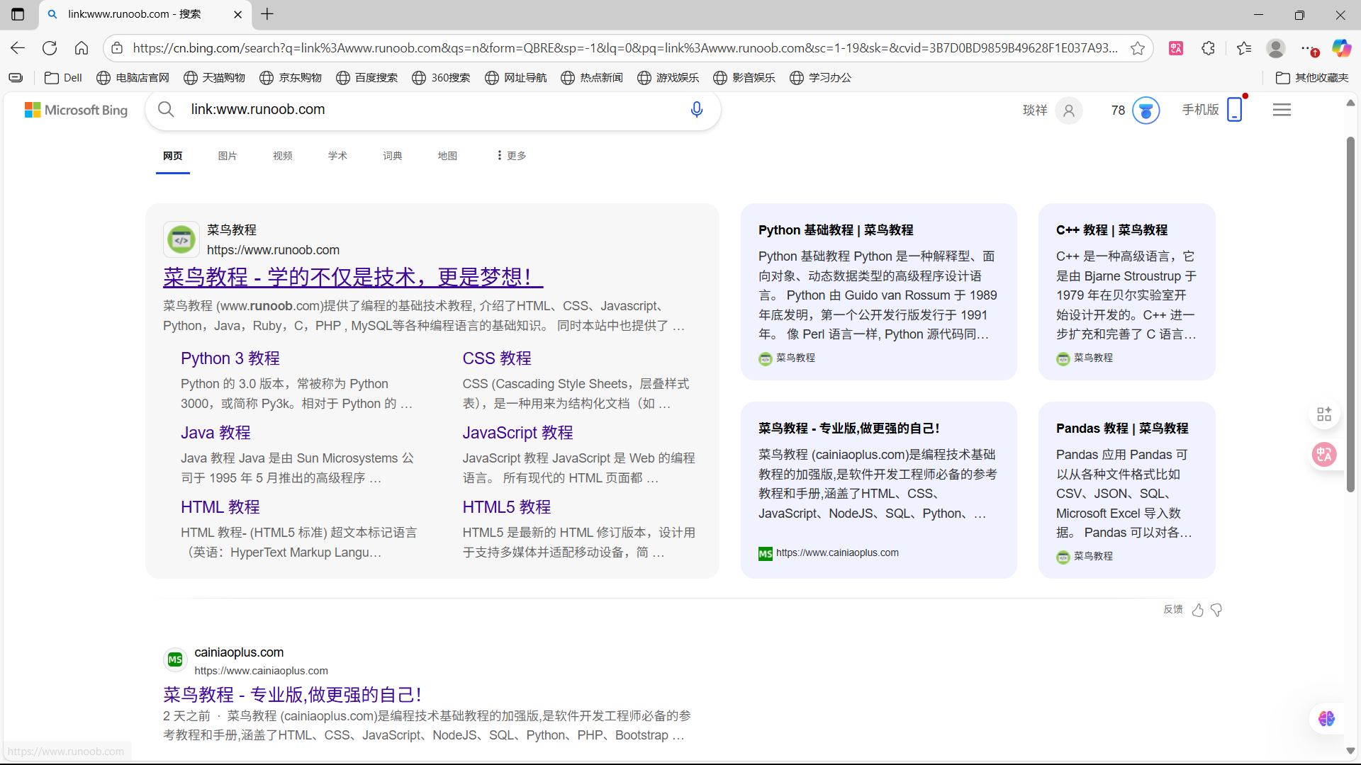Screen dimensions: 1361x765
Task: Click the Microsoft Bing logo
Action: tap(76, 109)
